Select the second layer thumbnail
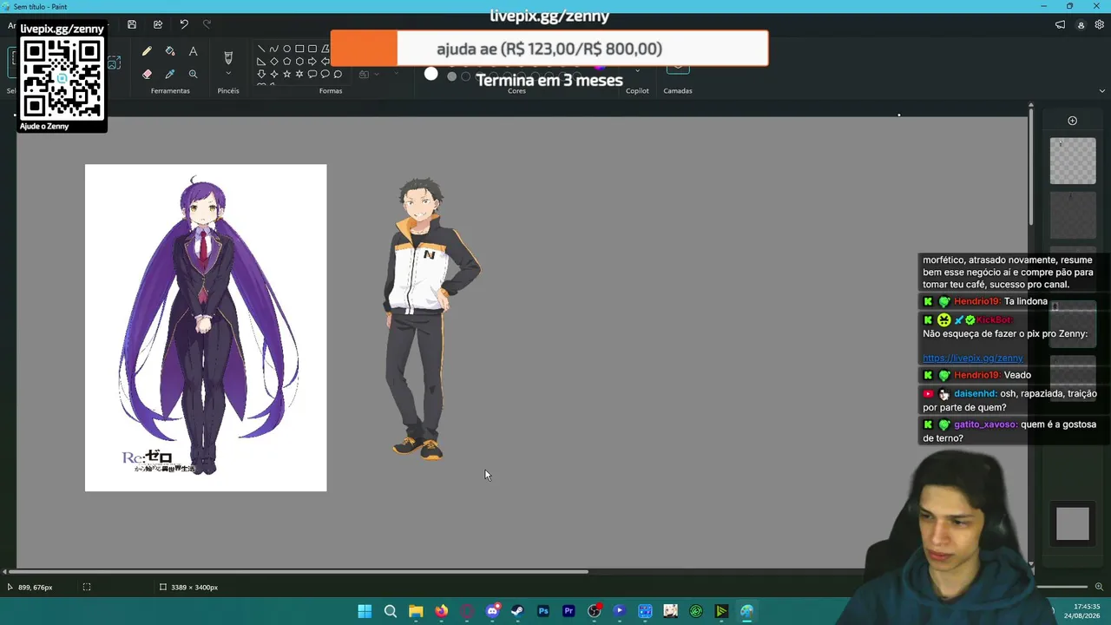Image resolution: width=1111 pixels, height=625 pixels. point(1073,215)
